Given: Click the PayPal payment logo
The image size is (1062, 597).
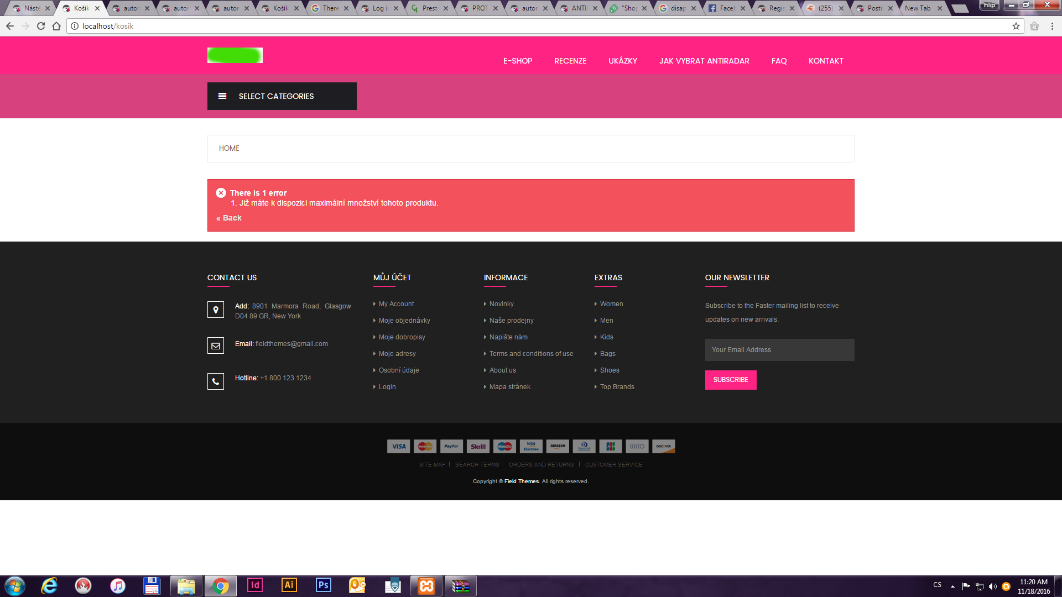Looking at the screenshot, I should (451, 446).
